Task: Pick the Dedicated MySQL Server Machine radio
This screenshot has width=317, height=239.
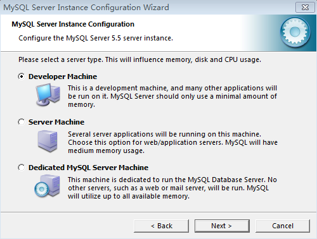Action: [22, 168]
